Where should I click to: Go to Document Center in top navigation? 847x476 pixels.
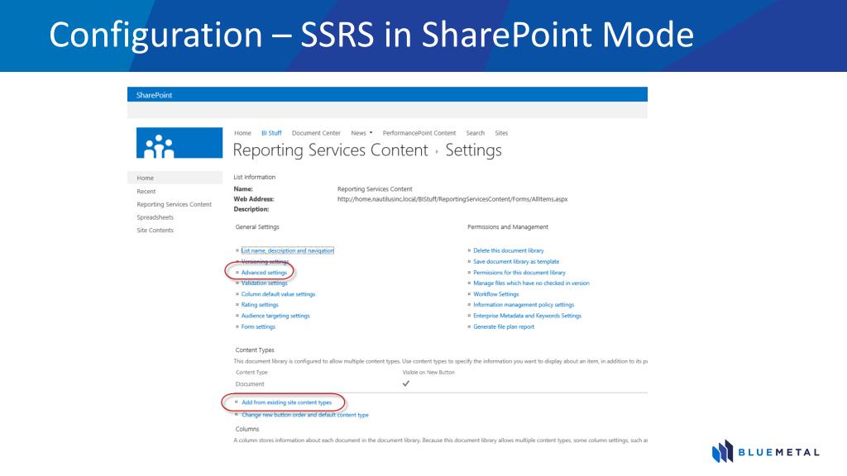pos(316,133)
